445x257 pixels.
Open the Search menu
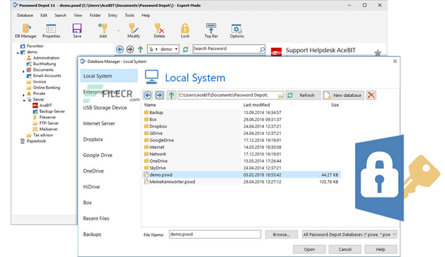[61, 15]
